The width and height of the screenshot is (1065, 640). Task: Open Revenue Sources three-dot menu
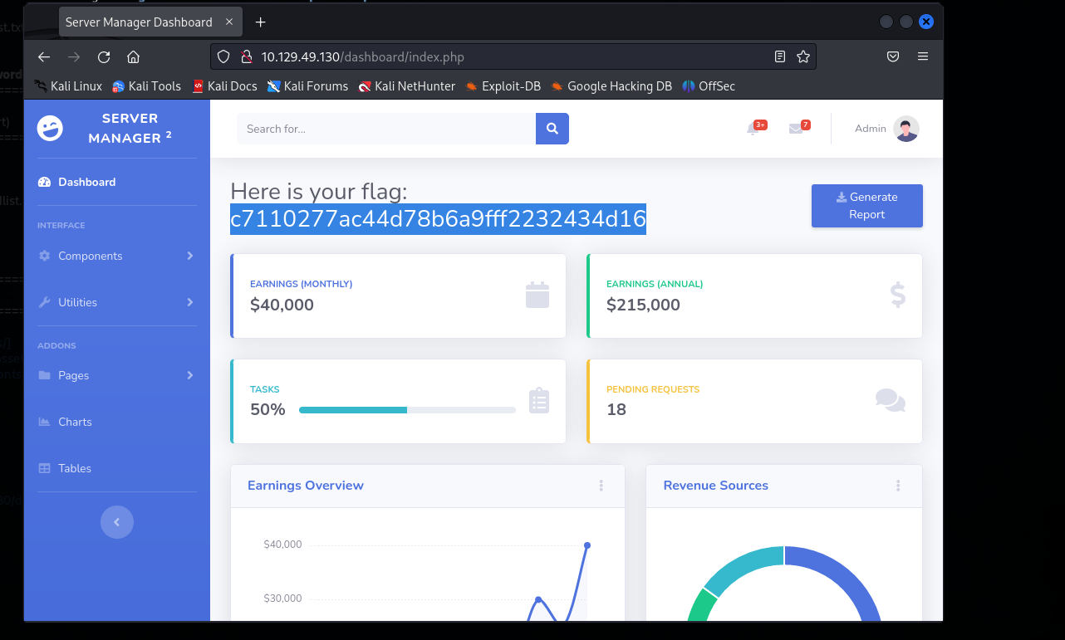tap(898, 486)
